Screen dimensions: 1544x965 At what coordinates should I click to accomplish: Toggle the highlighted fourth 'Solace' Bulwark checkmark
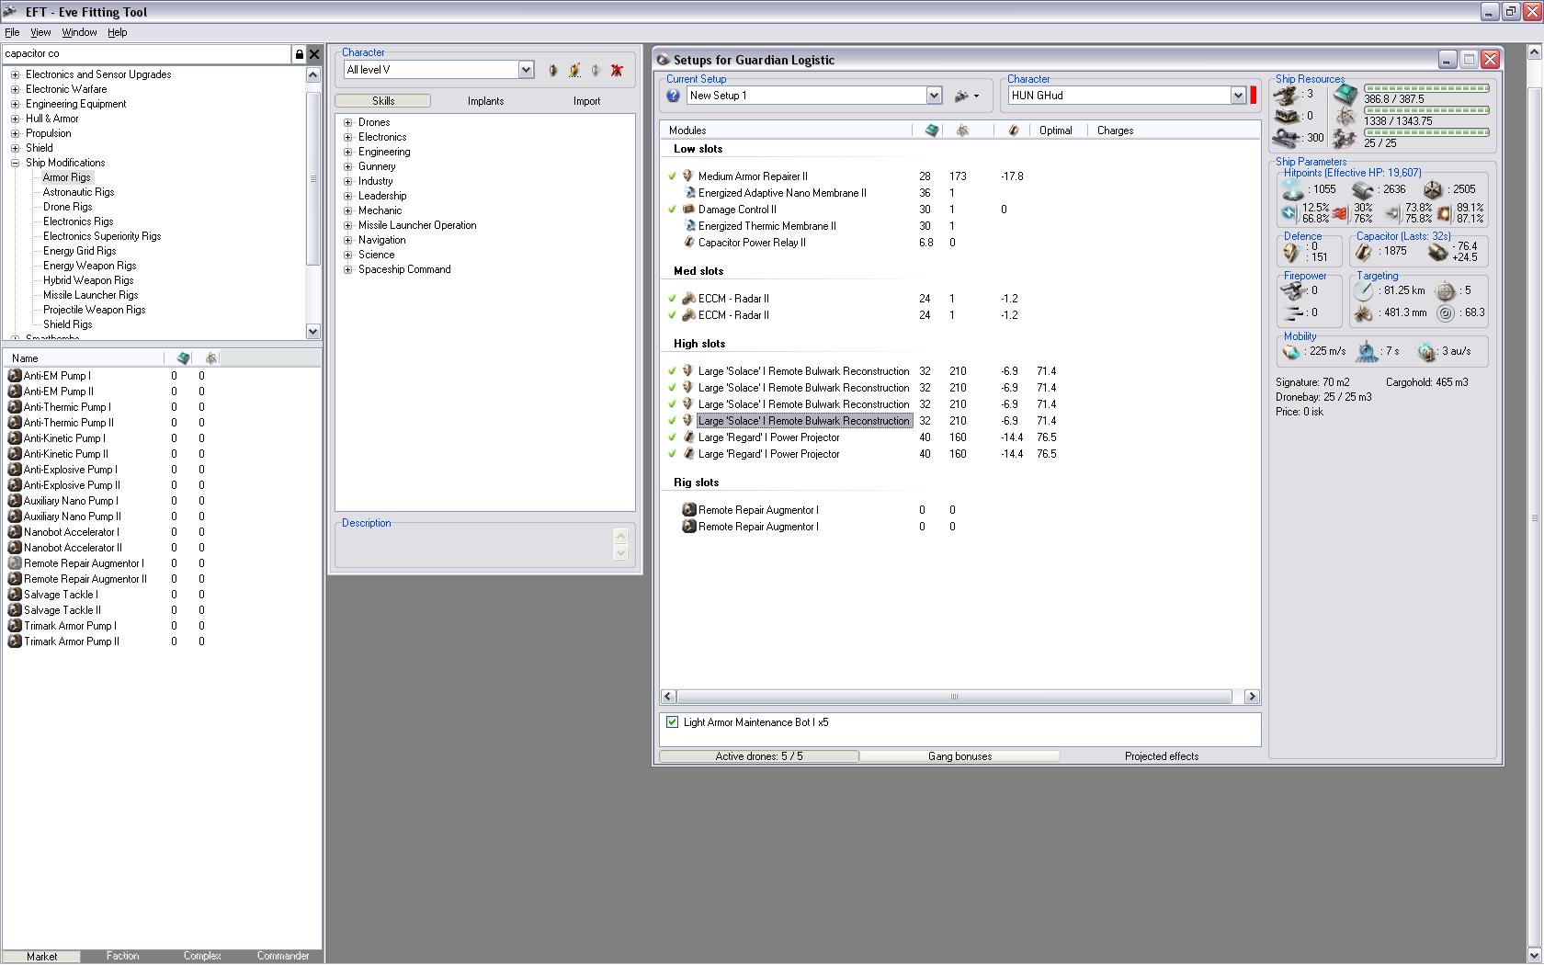[x=672, y=421]
